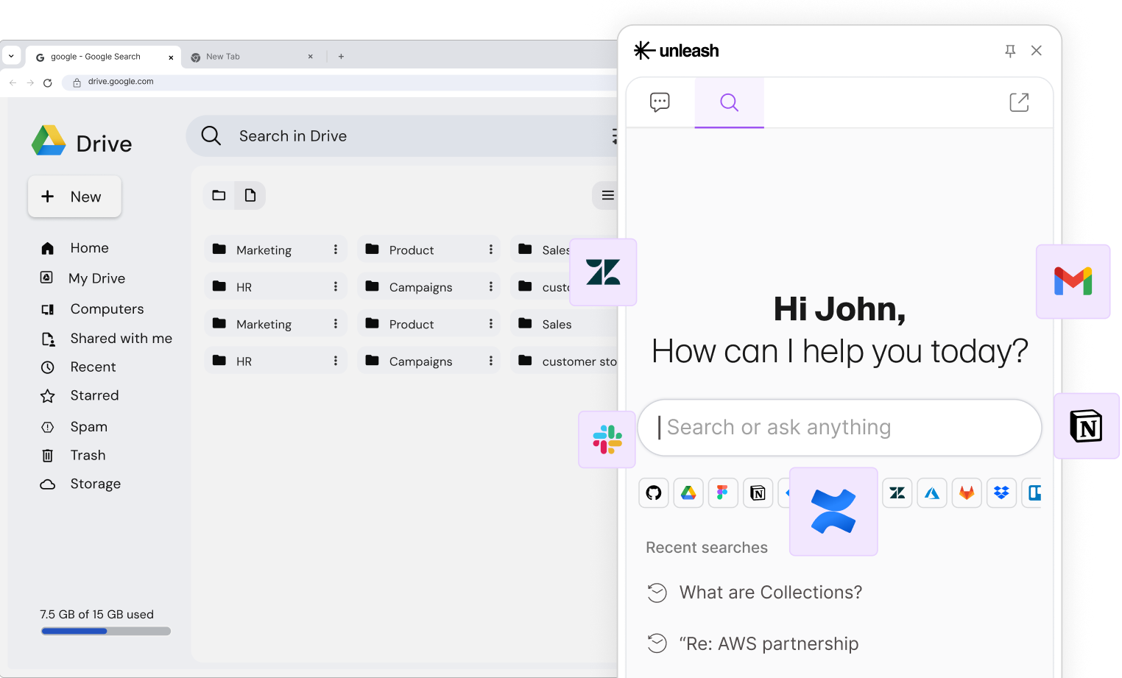Close the 'New Tab' browser tab
The height and width of the screenshot is (678, 1122).
click(x=311, y=57)
